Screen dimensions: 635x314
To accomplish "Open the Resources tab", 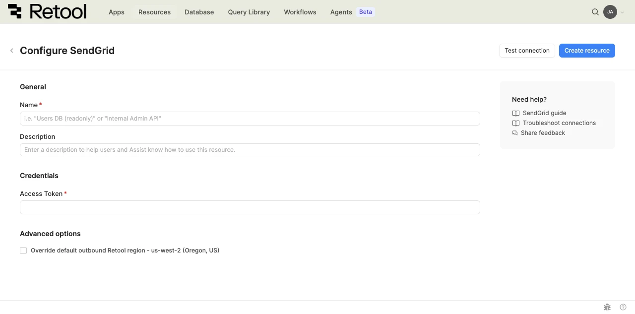I will click(x=154, y=12).
